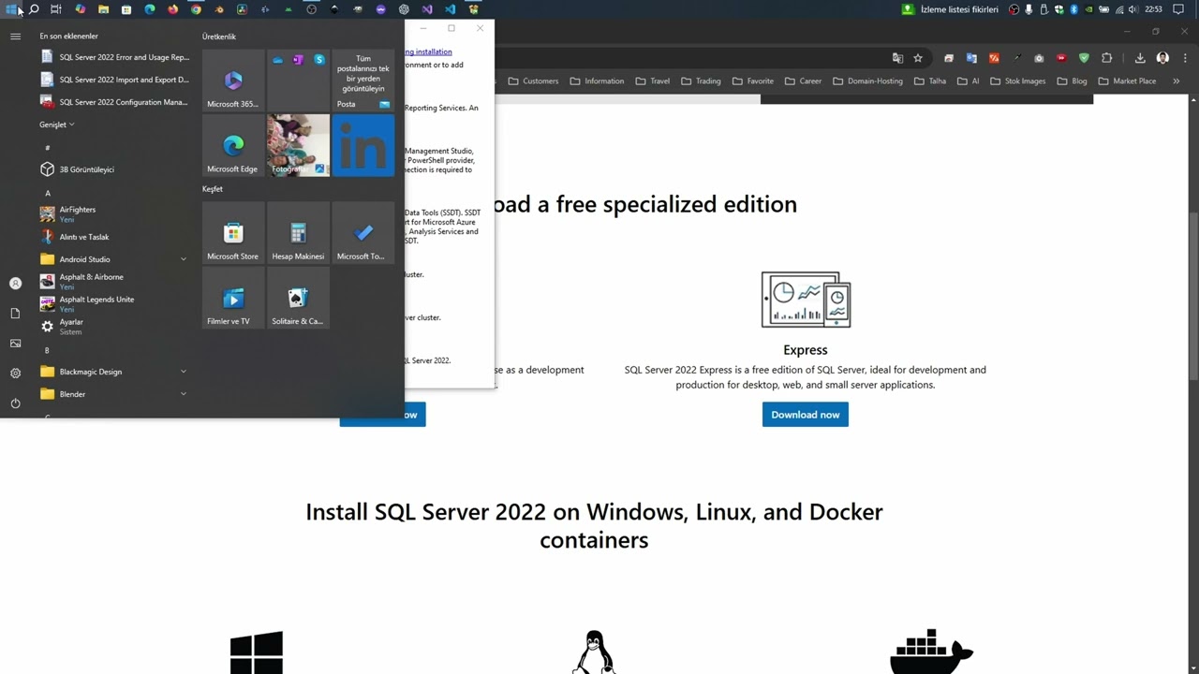Click the Windows Start button in taskbar
The width and height of the screenshot is (1199, 674).
10,9
